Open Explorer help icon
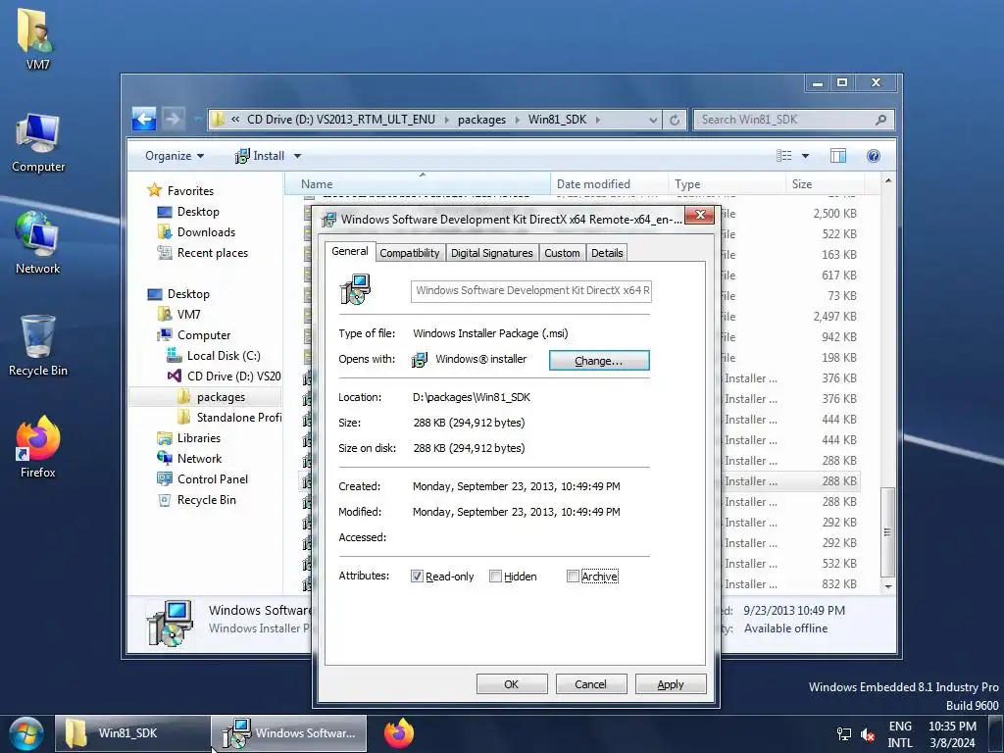This screenshot has height=753, width=1004. 874,156
